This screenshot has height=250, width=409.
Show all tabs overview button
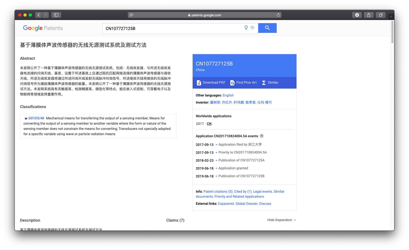[381, 15]
